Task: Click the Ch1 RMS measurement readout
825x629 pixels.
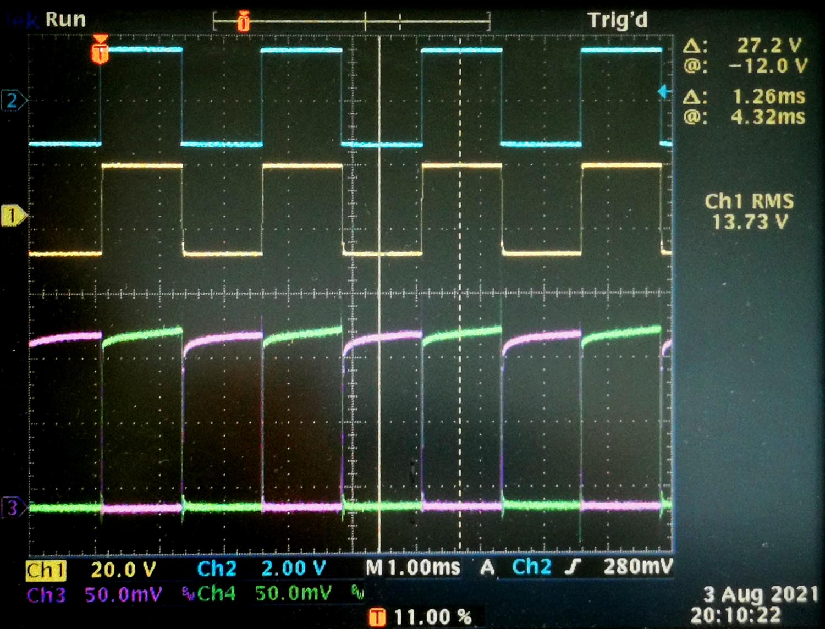Action: [x=749, y=212]
